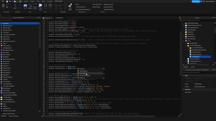The image size is (216, 121).
Task: Select ChatConstants module in Explorer
Action: [x=196, y=52]
